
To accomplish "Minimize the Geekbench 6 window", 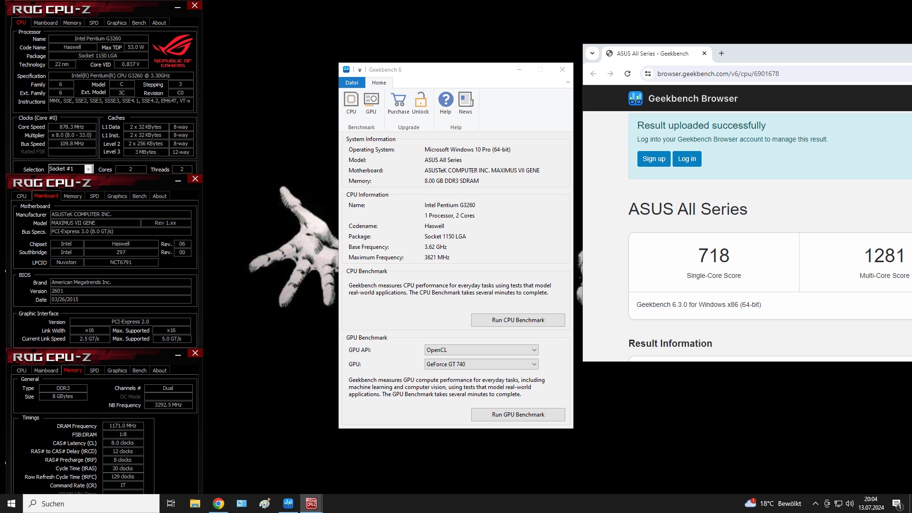I will (x=519, y=70).
